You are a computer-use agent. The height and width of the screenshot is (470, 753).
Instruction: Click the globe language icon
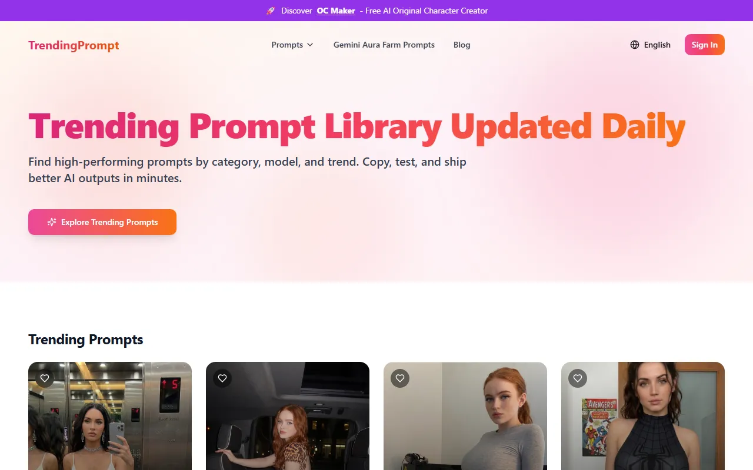click(635, 45)
